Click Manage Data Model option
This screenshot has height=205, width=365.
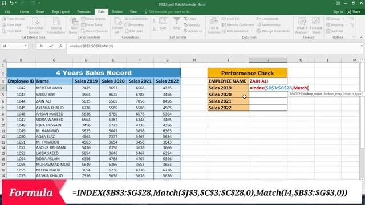[x=273, y=31]
